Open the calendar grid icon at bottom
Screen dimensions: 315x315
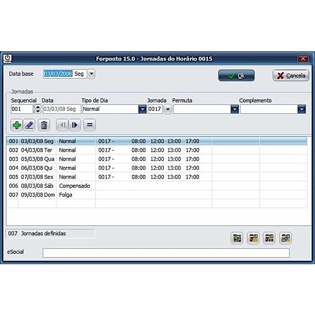coord(237,238)
